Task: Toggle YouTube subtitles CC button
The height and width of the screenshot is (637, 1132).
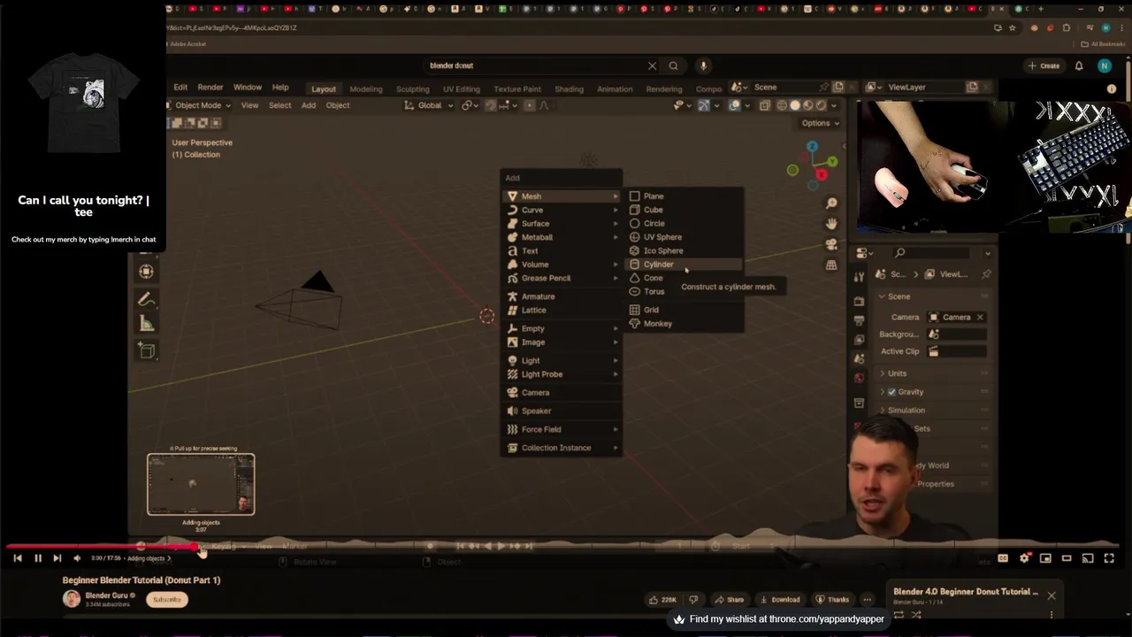Action: 1003,558
